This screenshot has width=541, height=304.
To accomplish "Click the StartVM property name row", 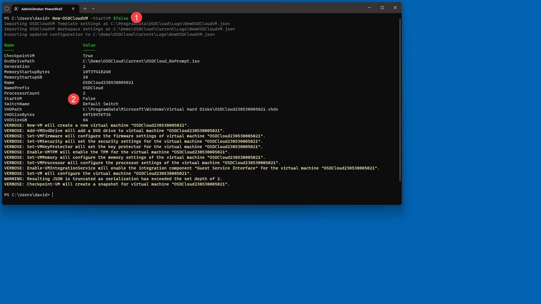I will (13, 99).
